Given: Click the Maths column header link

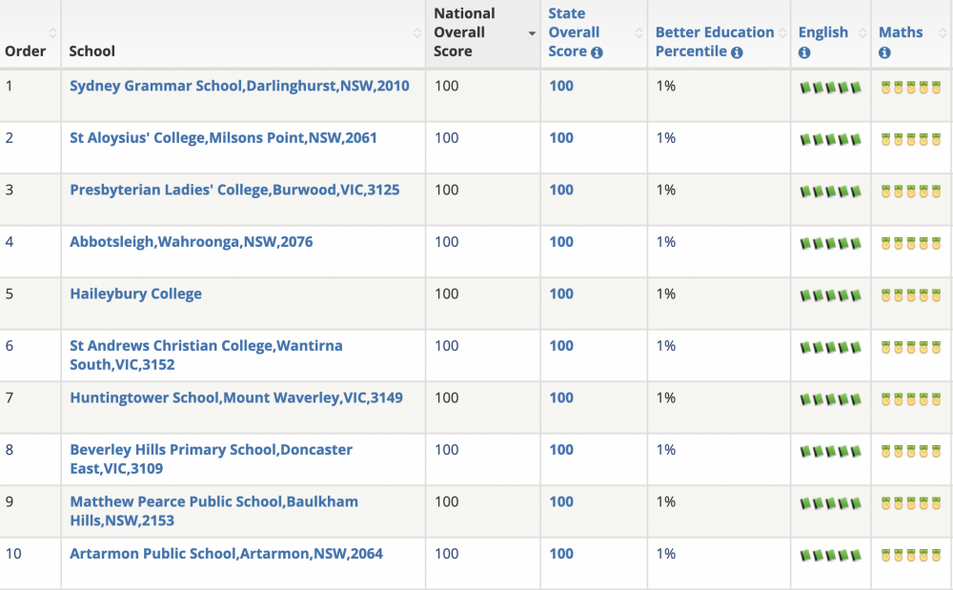Looking at the screenshot, I should click(901, 32).
